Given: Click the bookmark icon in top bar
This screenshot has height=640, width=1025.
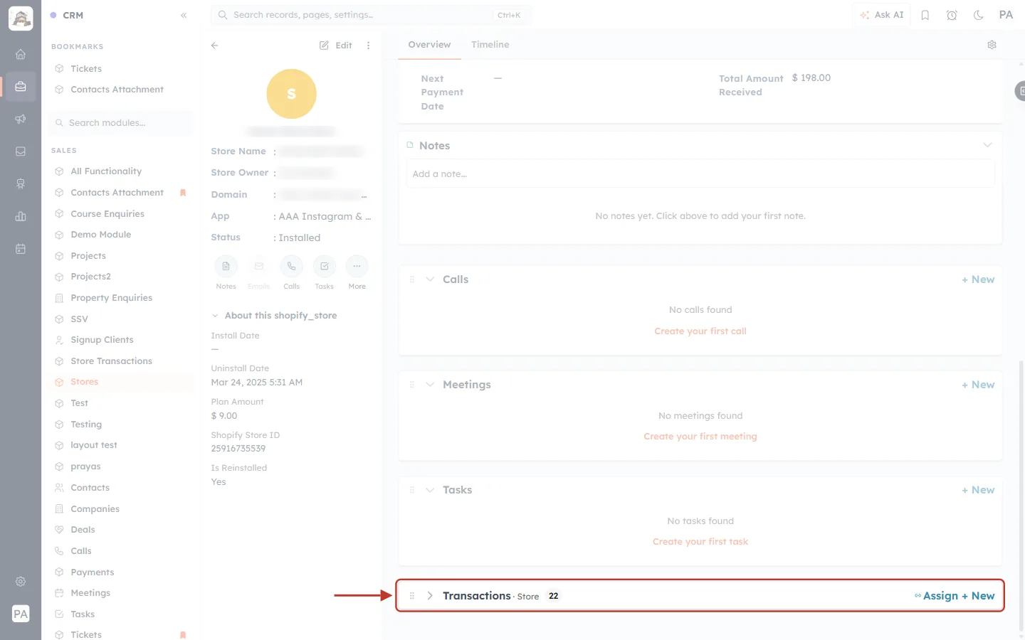Looking at the screenshot, I should [x=925, y=15].
